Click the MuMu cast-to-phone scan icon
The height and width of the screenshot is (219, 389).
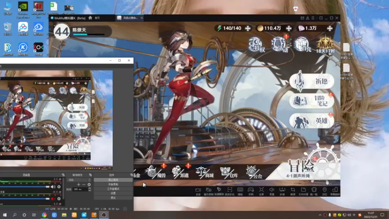pyautogui.click(x=230, y=191)
